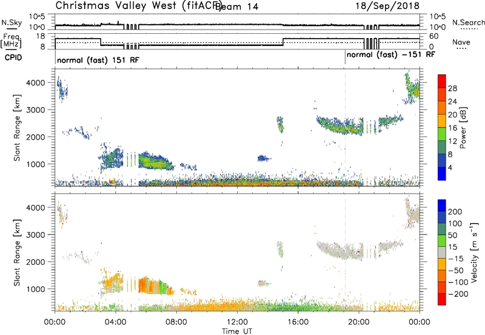Select the "16:00" time tick label

[x=298, y=322]
